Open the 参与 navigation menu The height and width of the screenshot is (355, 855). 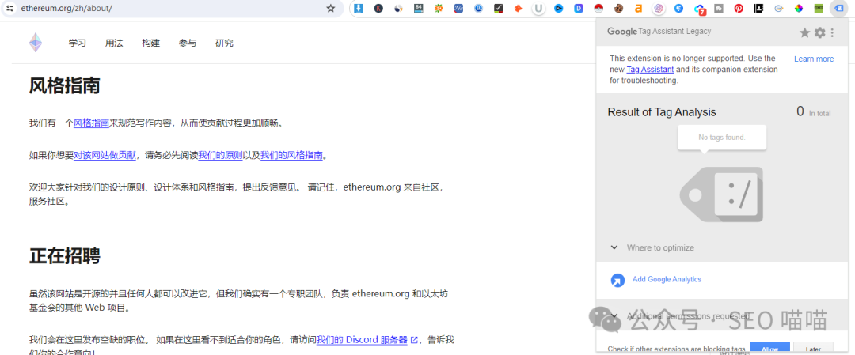click(188, 43)
